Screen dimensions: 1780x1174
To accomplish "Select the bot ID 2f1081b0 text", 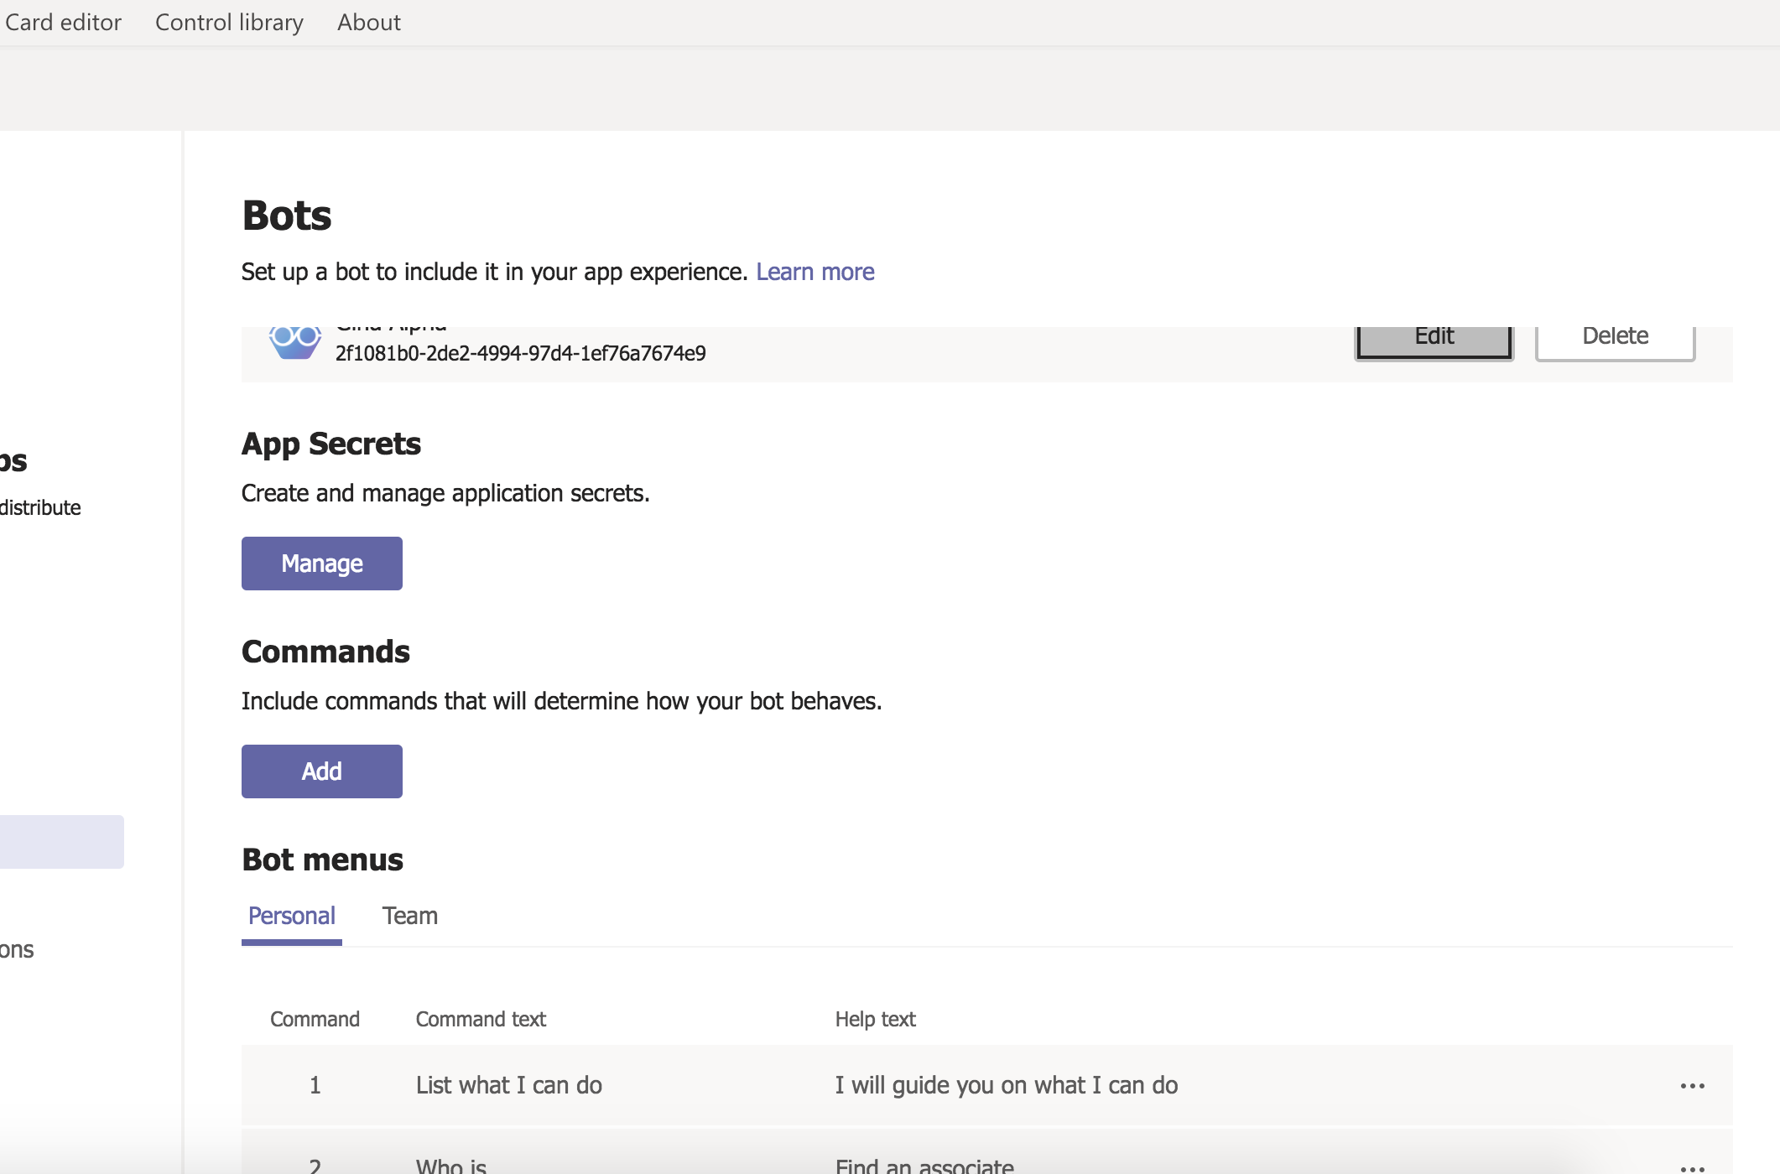I will pyautogui.click(x=520, y=352).
